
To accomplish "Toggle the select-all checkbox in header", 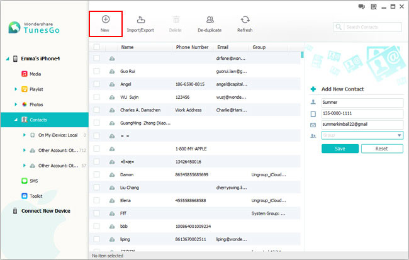I will (x=96, y=47).
